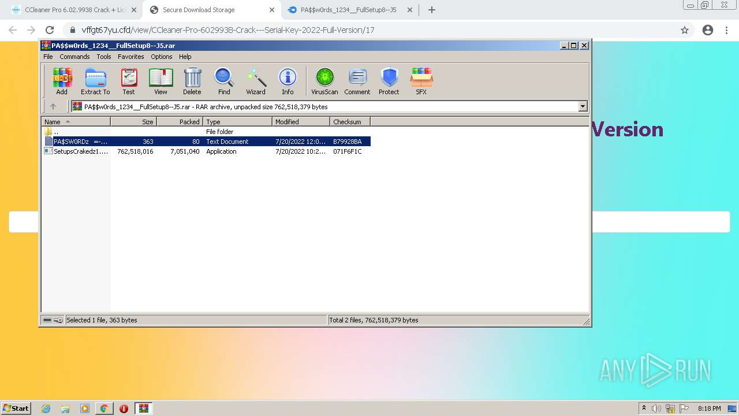Sort files by Name column
Screen dimensions: 739x416
pos(76,121)
